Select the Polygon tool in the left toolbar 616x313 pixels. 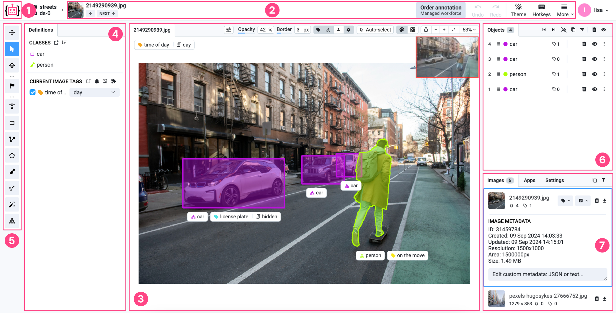(12, 155)
